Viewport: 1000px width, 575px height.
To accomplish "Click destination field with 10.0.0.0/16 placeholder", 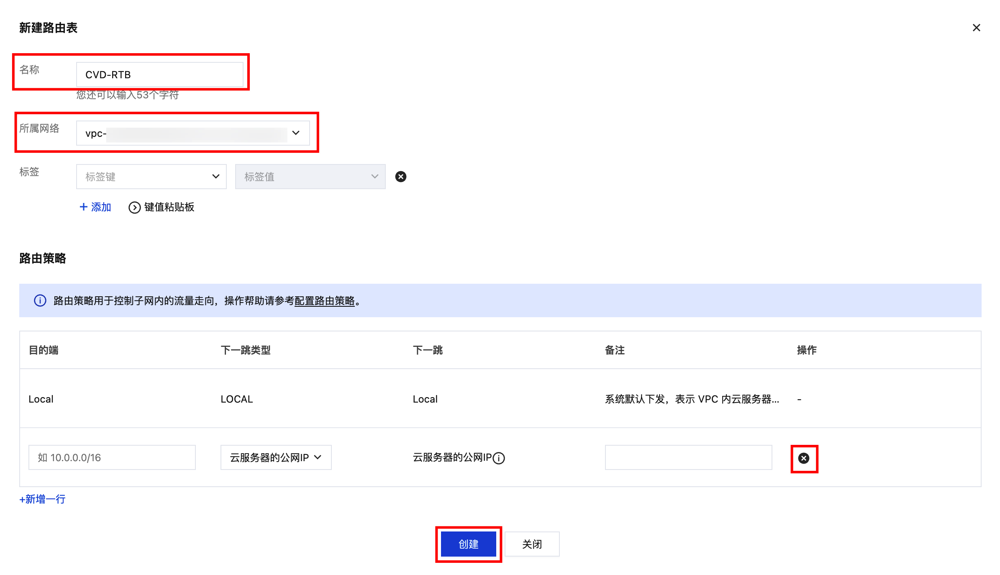I will tap(112, 457).
